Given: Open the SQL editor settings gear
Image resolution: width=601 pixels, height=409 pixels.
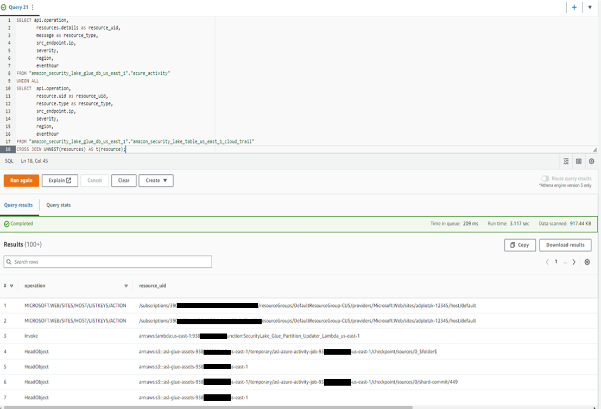Looking at the screenshot, I should coord(592,161).
